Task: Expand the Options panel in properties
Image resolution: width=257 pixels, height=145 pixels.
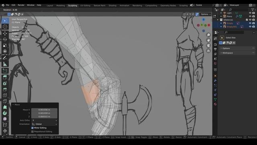Action: coord(237,48)
